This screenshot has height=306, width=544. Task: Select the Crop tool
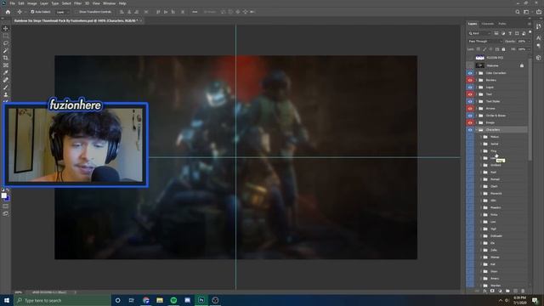tap(6, 58)
